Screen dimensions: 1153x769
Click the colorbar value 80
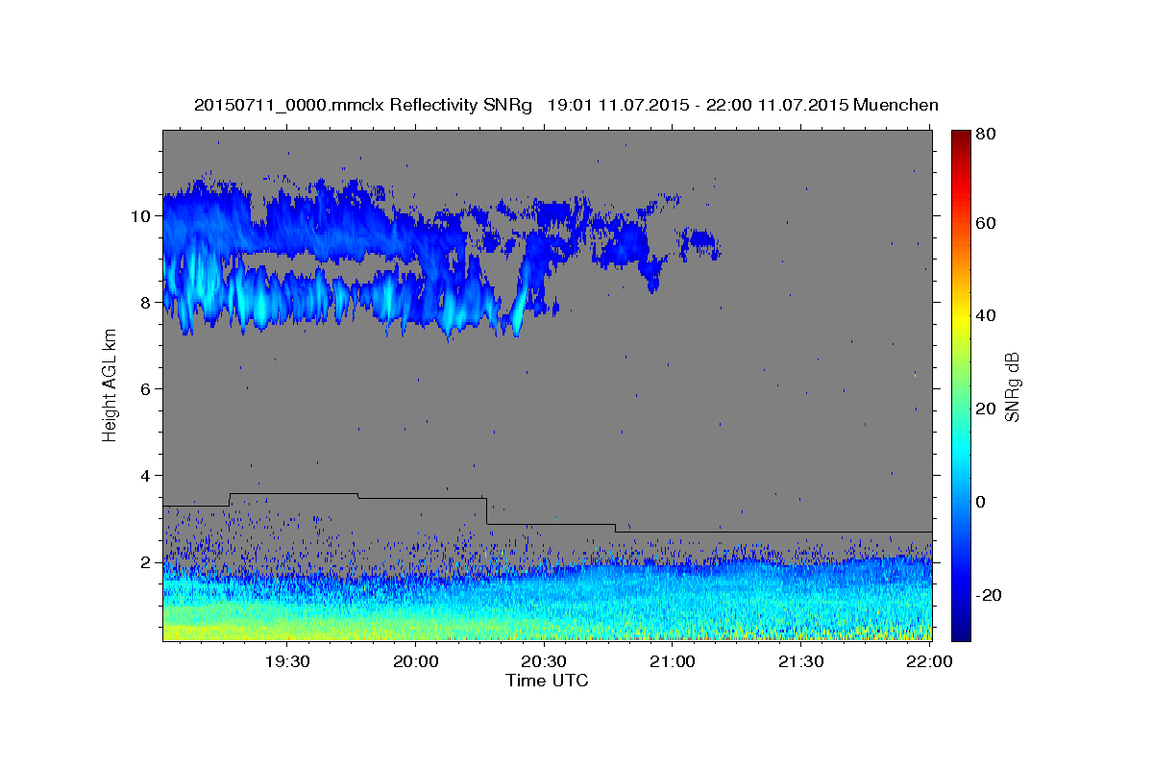985,136
